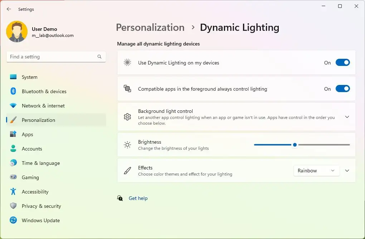
Task: Navigate back using Personalization breadcrumb
Action: tap(150, 27)
